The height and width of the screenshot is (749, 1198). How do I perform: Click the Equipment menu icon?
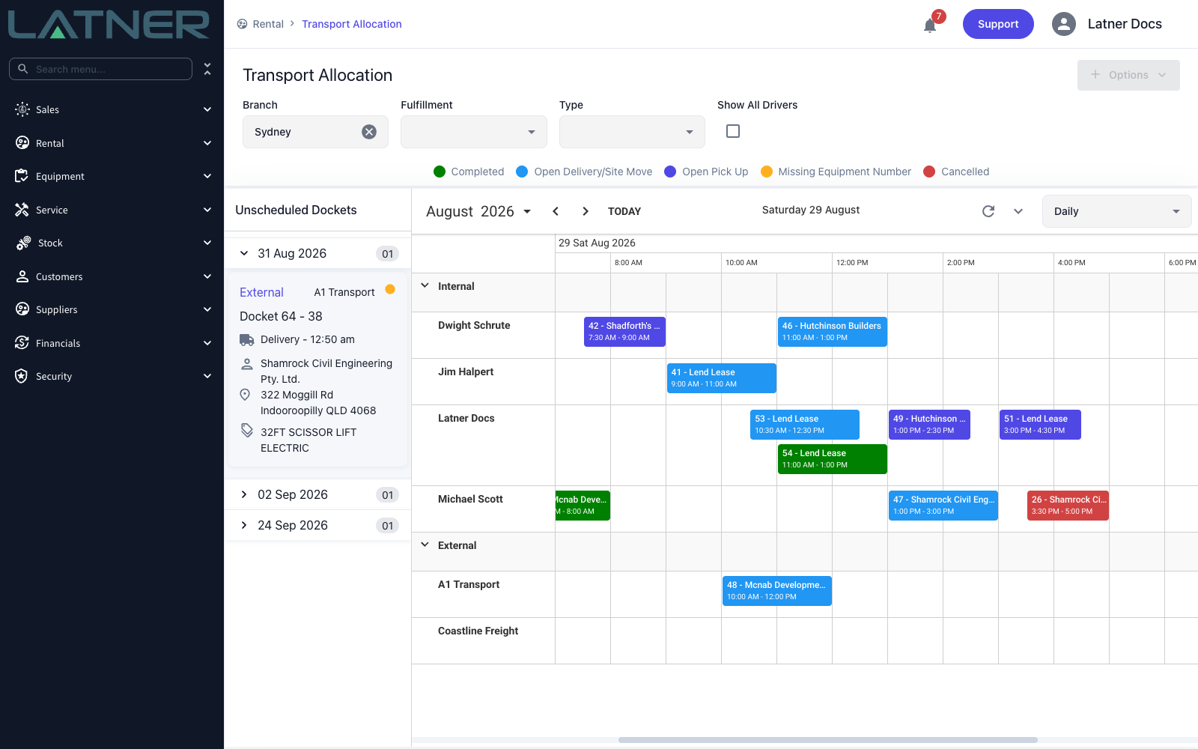point(22,176)
